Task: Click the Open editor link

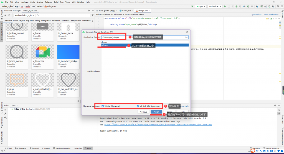Action: [x=256, y=14]
